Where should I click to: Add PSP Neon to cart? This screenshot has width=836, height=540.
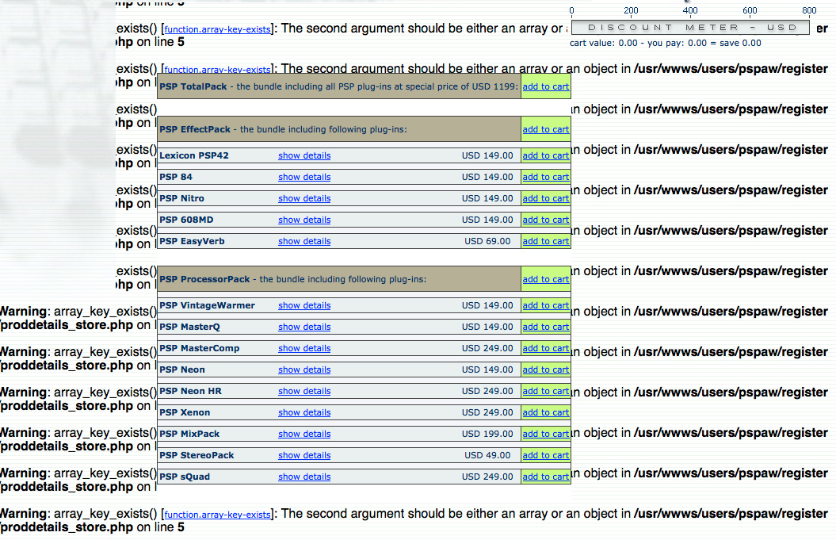tap(545, 370)
